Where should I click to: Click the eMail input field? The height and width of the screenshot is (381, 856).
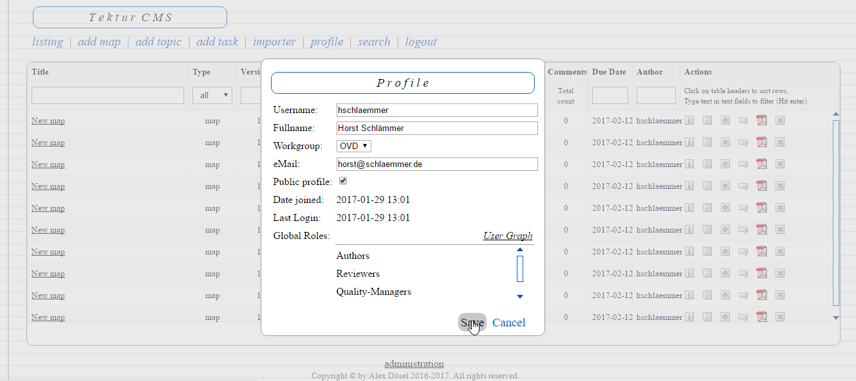[x=437, y=164]
